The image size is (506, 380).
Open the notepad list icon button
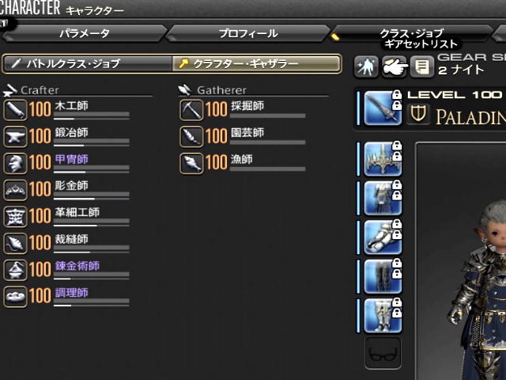tap(421, 66)
